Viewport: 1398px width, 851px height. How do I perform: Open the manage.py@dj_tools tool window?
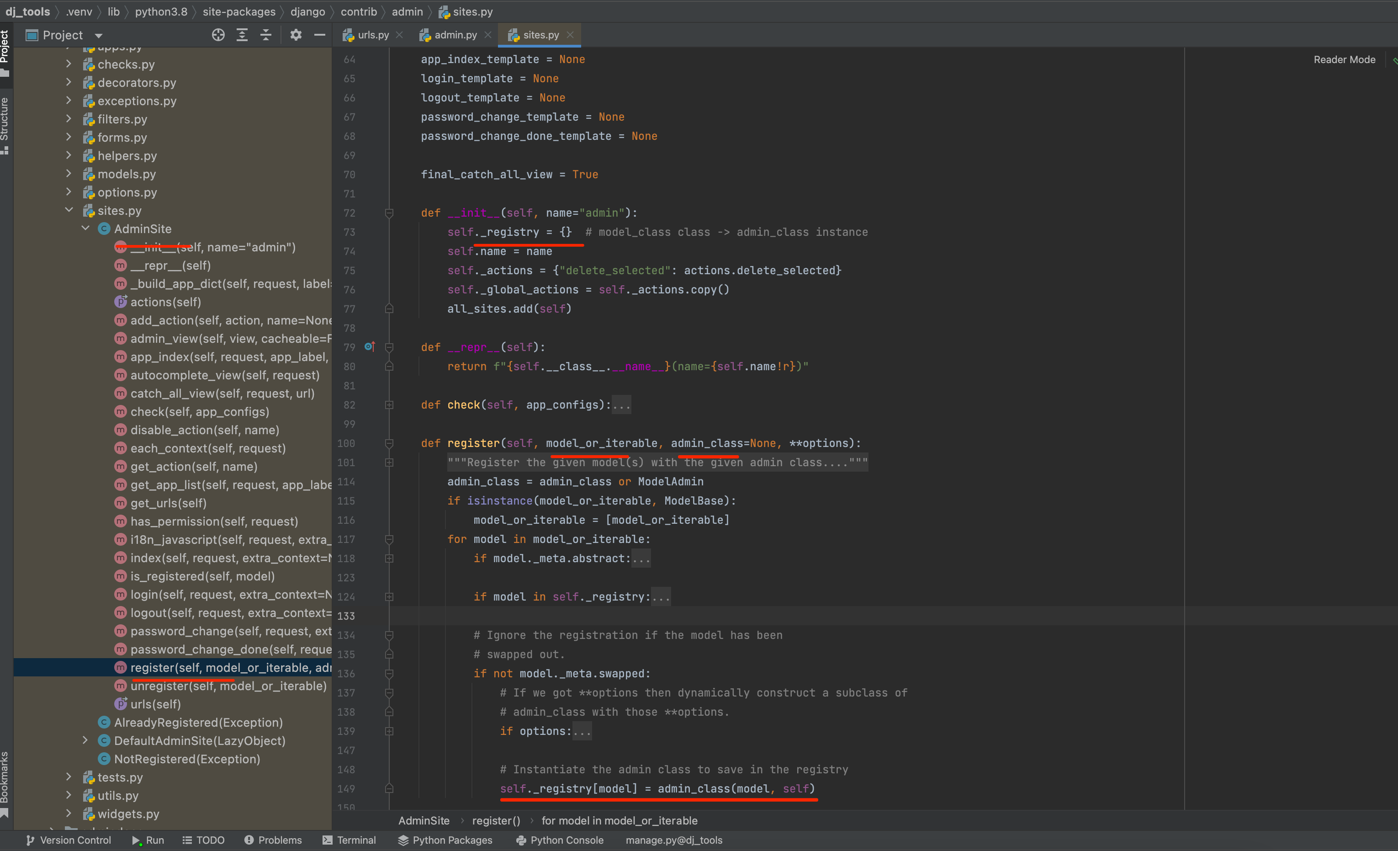(x=674, y=840)
